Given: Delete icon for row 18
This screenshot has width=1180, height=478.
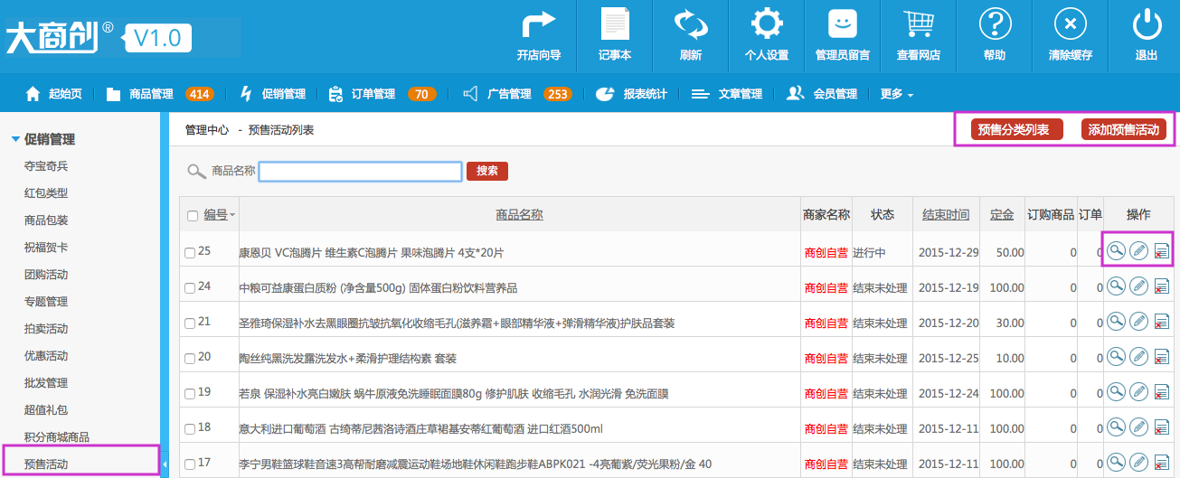Looking at the screenshot, I should point(1162,428).
